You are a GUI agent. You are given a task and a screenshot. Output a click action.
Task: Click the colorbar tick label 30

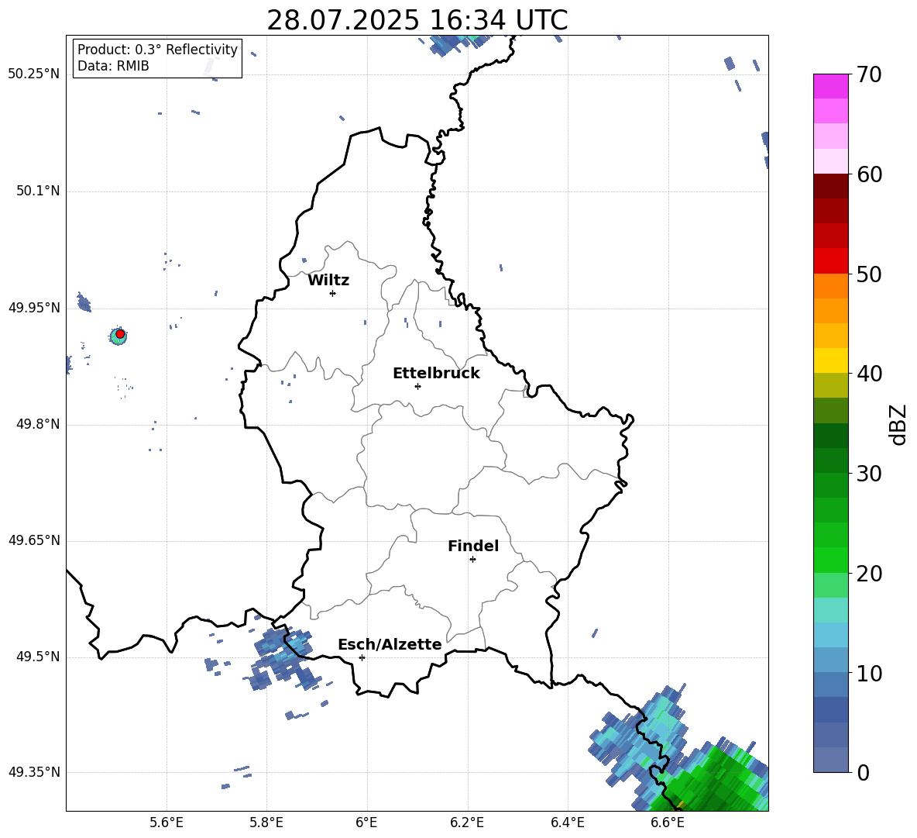coord(869,474)
